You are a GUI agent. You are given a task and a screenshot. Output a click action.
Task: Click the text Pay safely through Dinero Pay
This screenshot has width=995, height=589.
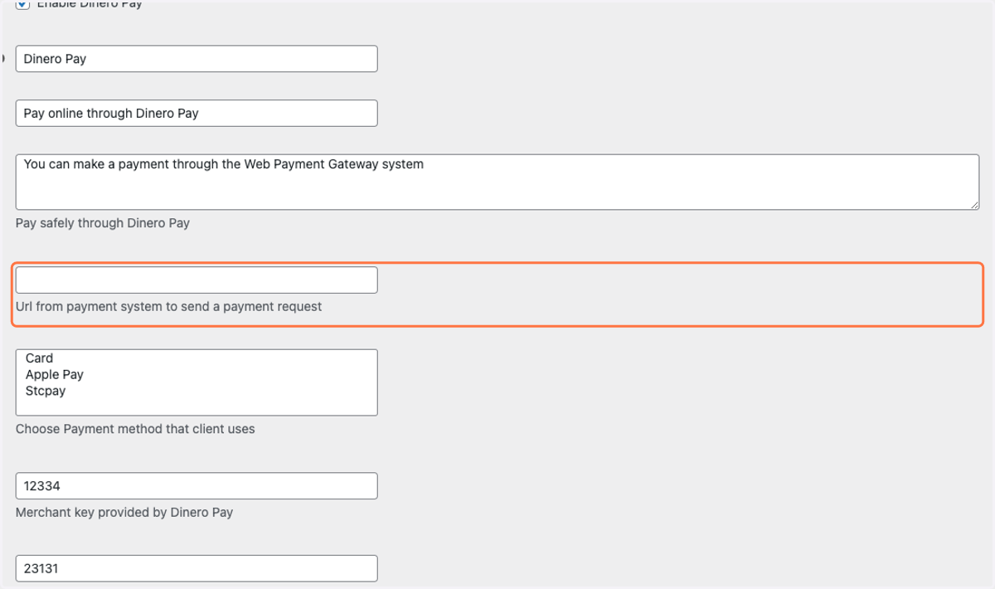click(103, 223)
